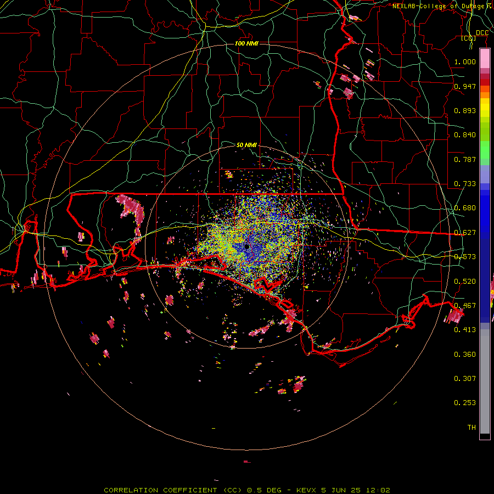Pick the bright green segment of the color bar
Viewport: 494px width, 494px height.
tap(485, 150)
